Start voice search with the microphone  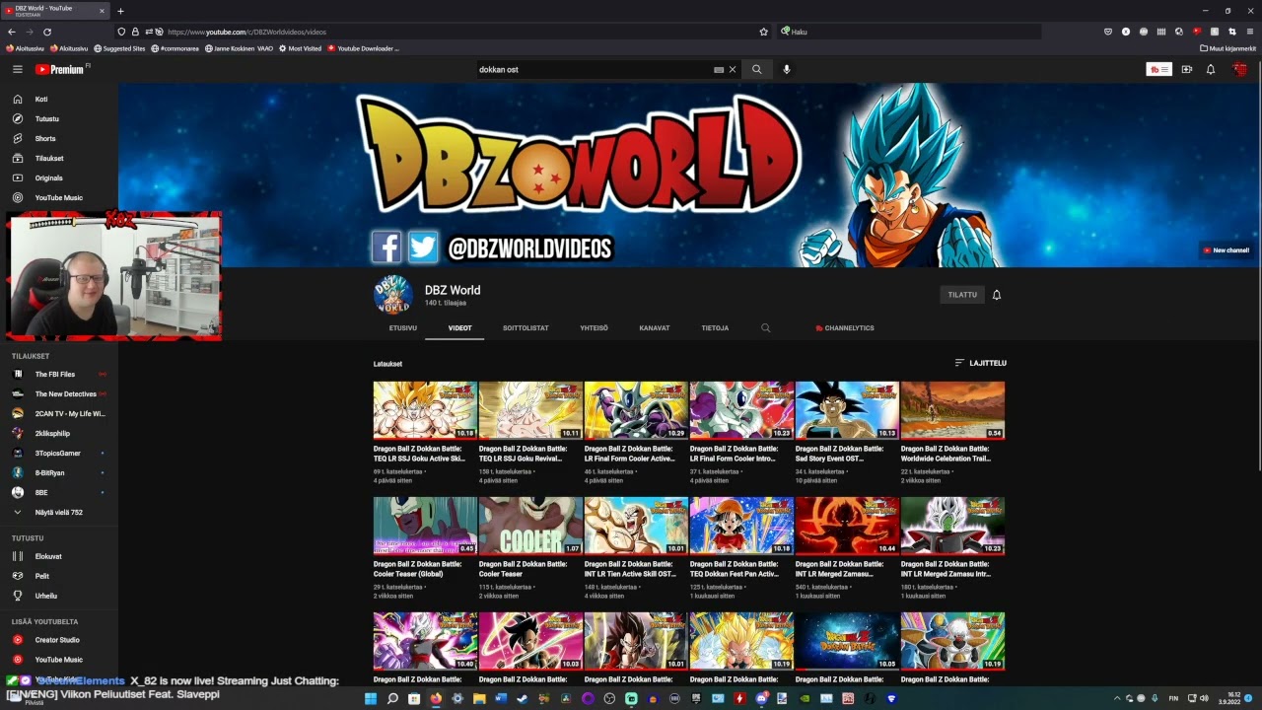(787, 70)
